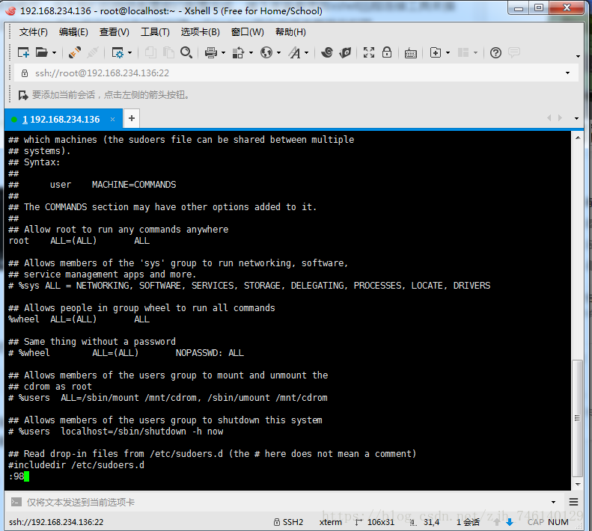Open the 查看(V) menu
The height and width of the screenshot is (531, 592).
click(x=114, y=32)
